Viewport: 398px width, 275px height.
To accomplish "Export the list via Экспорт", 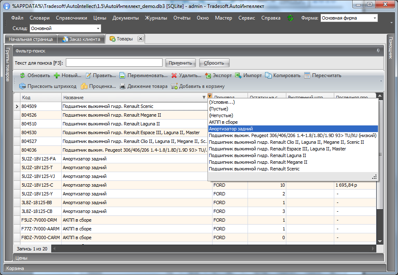I will pyautogui.click(x=208, y=75).
